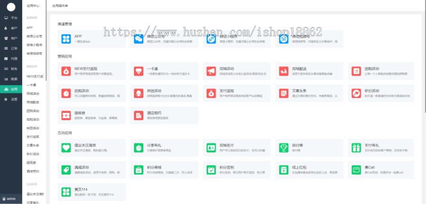The image size is (426, 204).
Task: Click the 超级券 coupon icon
Action: pyautogui.click(x=66, y=116)
